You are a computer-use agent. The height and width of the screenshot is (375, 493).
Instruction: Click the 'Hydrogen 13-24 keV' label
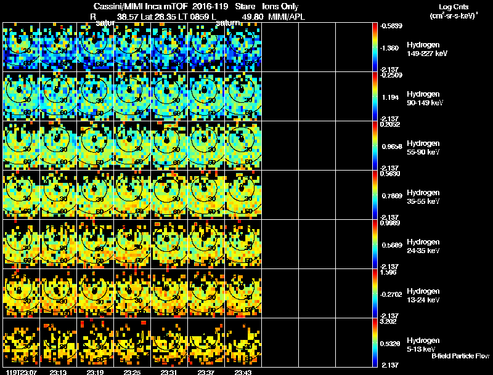click(x=423, y=296)
